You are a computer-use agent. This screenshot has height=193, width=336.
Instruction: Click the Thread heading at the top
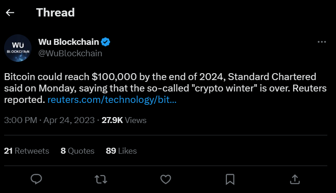click(x=55, y=13)
